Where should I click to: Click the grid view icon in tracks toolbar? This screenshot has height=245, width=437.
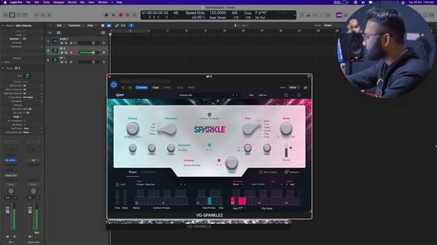coord(103,26)
